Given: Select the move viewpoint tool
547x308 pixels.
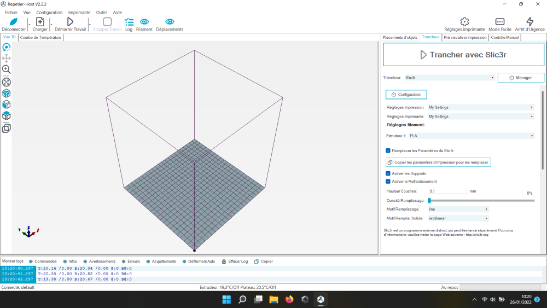Looking at the screenshot, I should click(x=6, y=58).
